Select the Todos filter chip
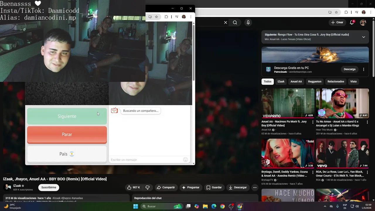 click(267, 81)
